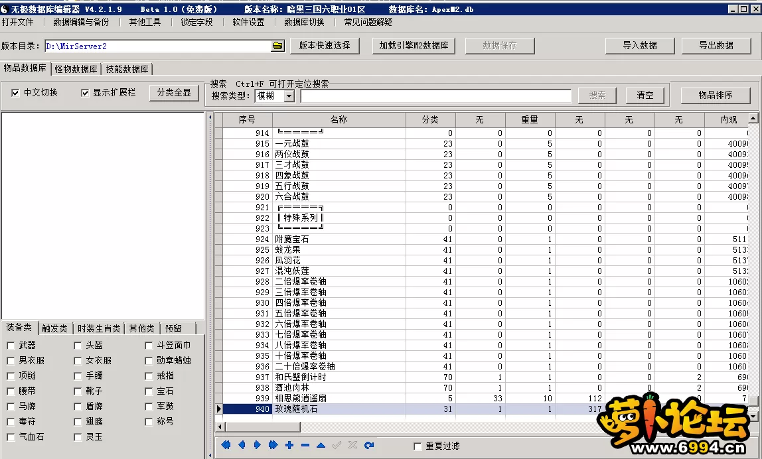Switch to the 物品数据库 tab
This screenshot has width=762, height=459.
click(x=25, y=68)
